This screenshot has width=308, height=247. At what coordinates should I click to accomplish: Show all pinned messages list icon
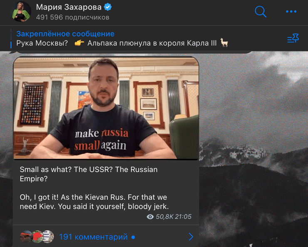pos(293,38)
